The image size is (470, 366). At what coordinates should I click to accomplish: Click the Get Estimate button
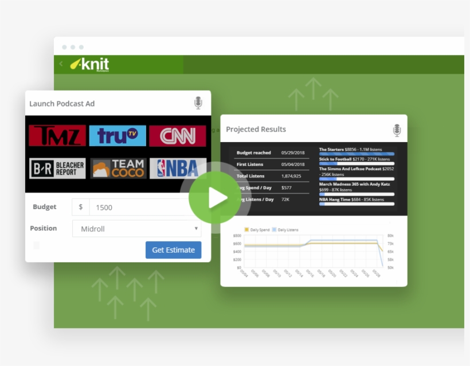coord(174,250)
